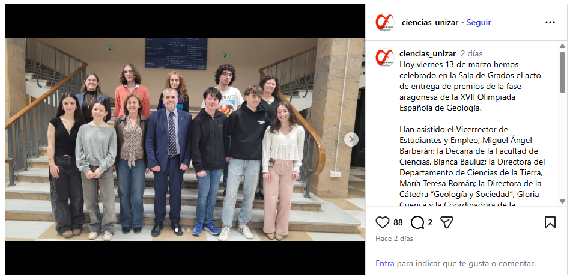
Task: Open ciencias_unizar username in post header
Action: point(430,22)
